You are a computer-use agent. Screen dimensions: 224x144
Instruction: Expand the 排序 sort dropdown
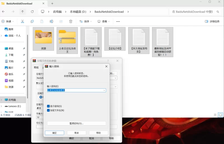[x=86, y=21]
